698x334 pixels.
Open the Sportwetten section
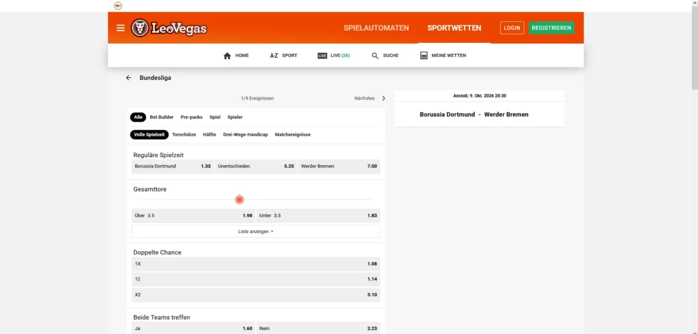coord(454,28)
